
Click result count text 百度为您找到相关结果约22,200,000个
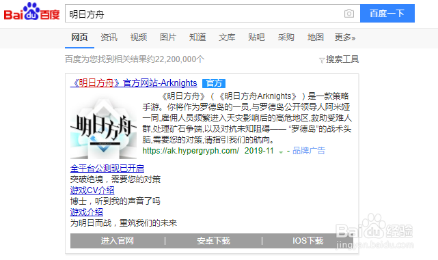[135, 59]
